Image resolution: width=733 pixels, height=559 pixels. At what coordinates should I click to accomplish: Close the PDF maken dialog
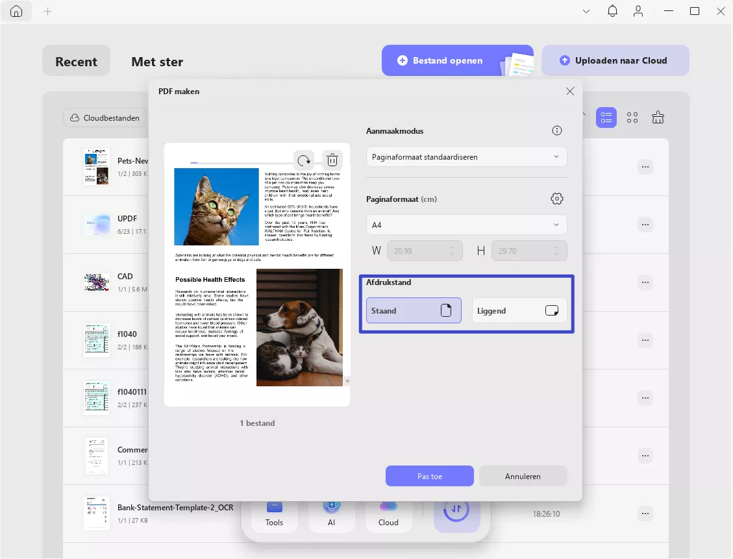tap(570, 91)
